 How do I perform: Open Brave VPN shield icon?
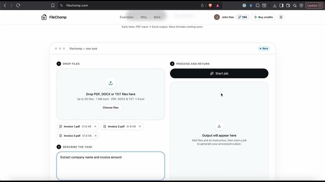[301, 5]
